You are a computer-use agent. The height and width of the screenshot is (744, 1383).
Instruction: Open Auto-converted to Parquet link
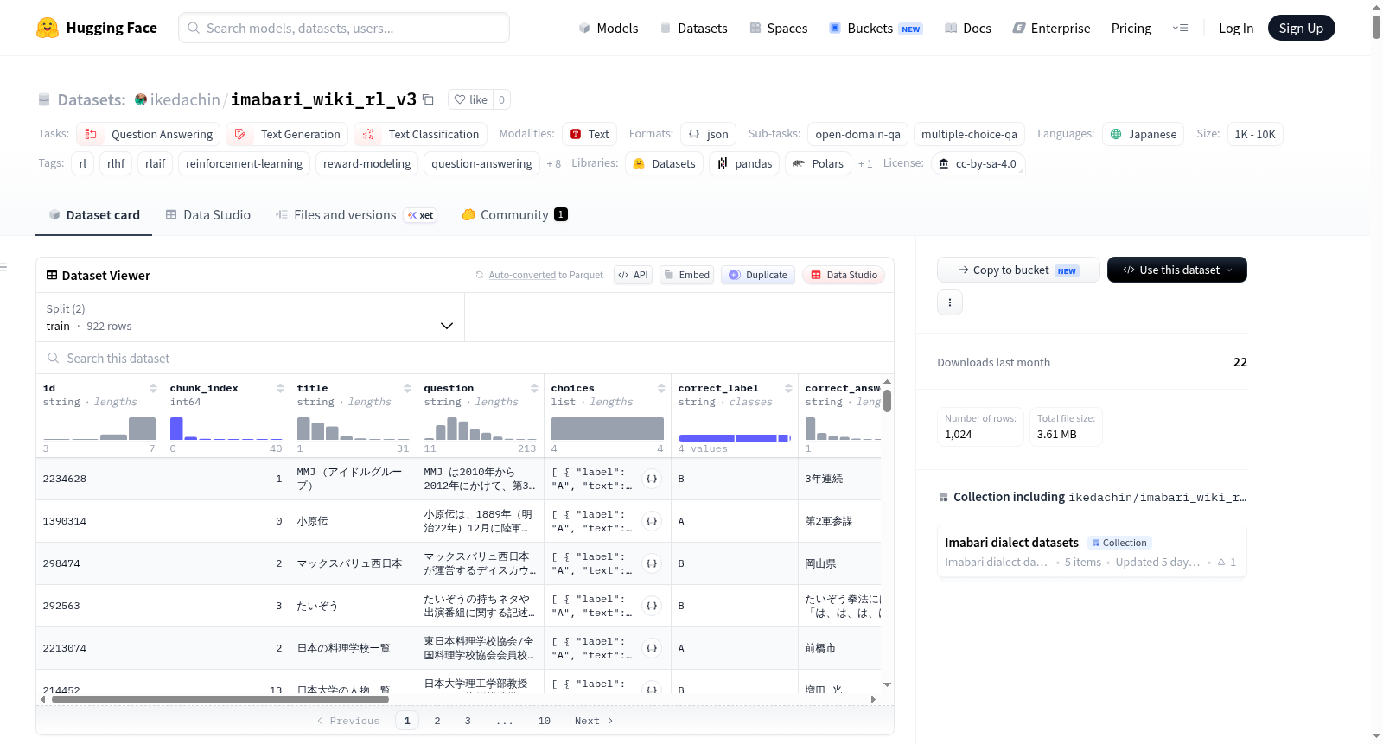point(545,275)
